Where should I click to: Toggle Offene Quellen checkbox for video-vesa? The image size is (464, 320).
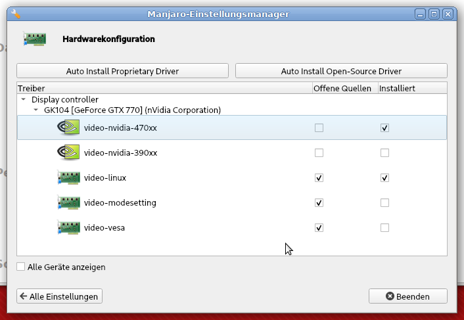pyautogui.click(x=319, y=228)
